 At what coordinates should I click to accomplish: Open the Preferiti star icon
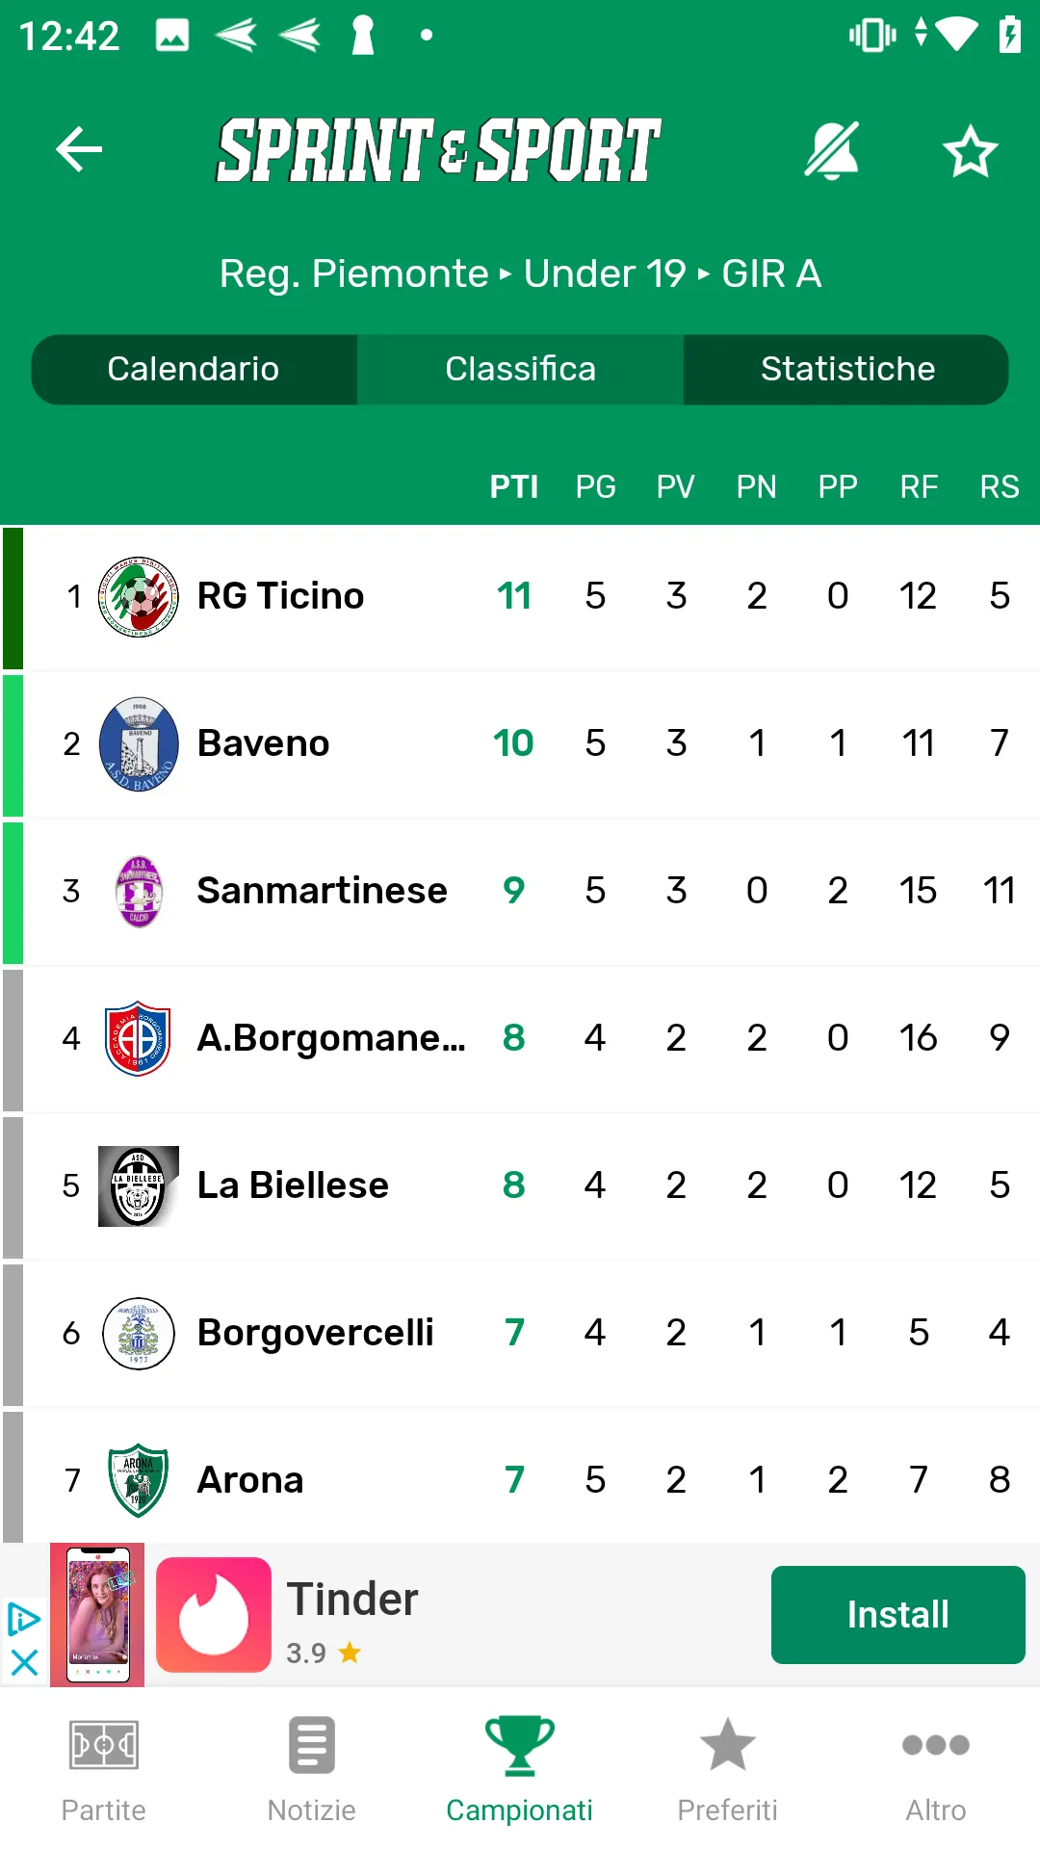pyautogui.click(x=728, y=1745)
